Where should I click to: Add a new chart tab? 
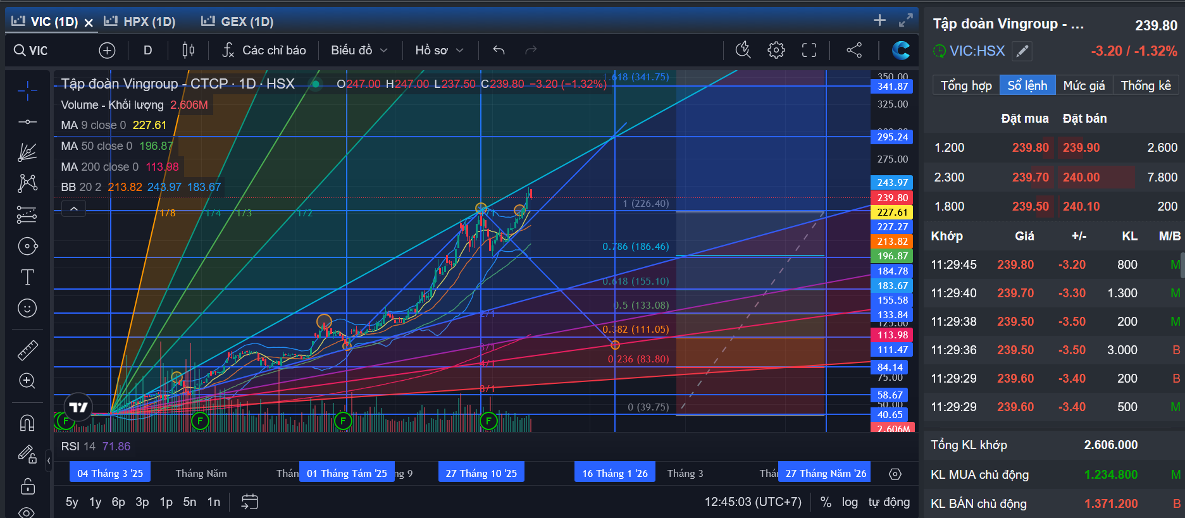(879, 20)
